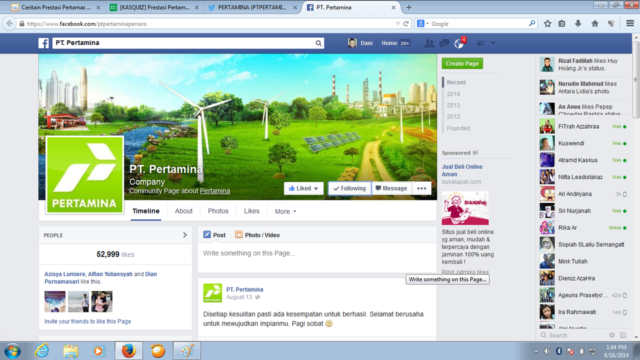Open the Jual Beli Online Aman ad link
The image size is (640, 360).
click(462, 170)
